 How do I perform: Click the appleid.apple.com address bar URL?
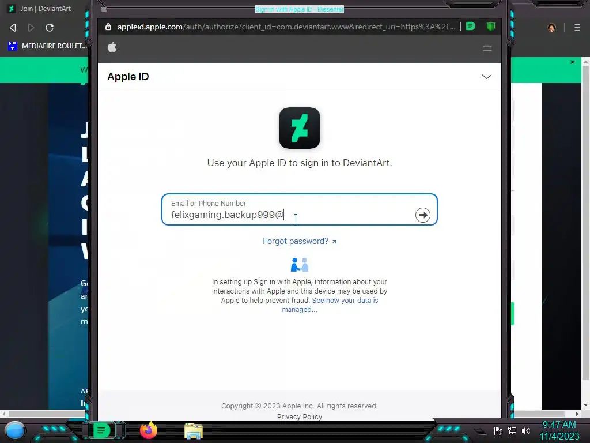coord(286,27)
